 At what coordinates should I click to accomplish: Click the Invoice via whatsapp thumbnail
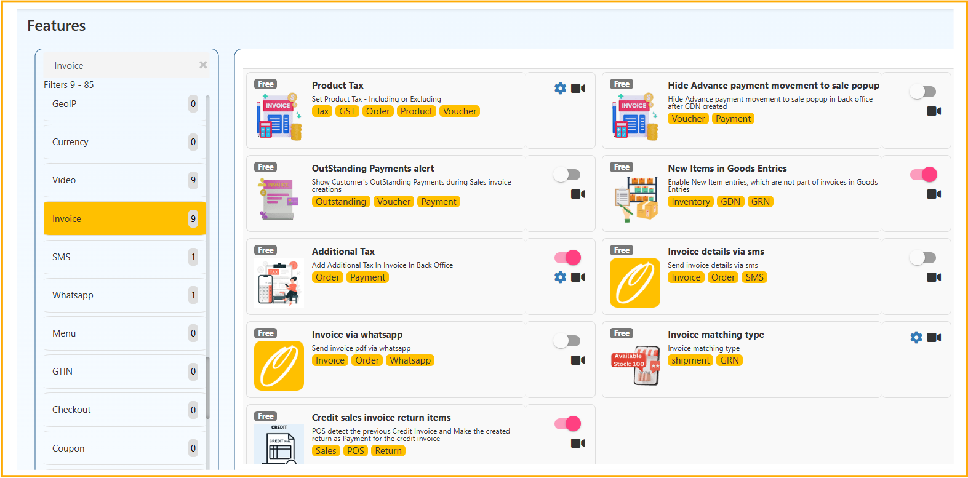279,365
